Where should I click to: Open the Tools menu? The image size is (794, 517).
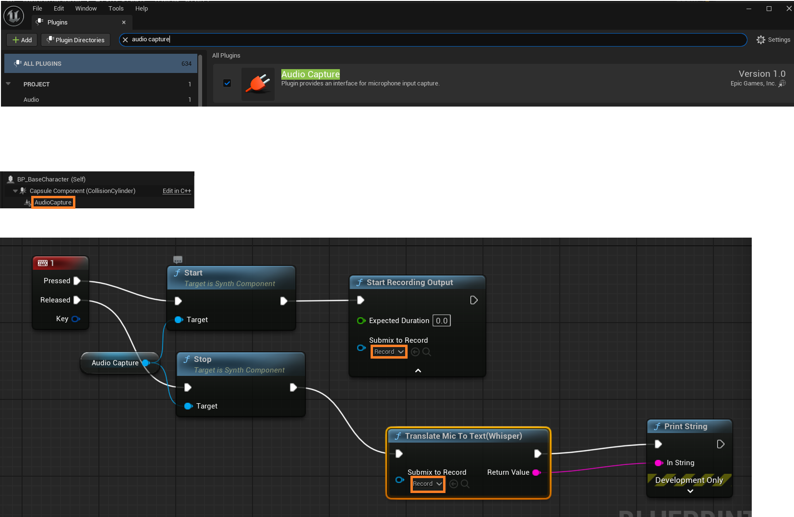point(116,9)
